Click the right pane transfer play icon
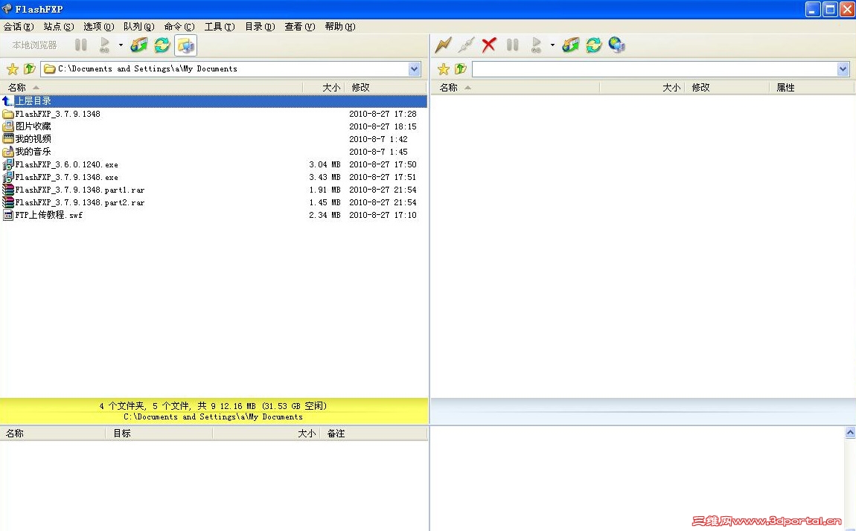856x531 pixels. coord(536,45)
